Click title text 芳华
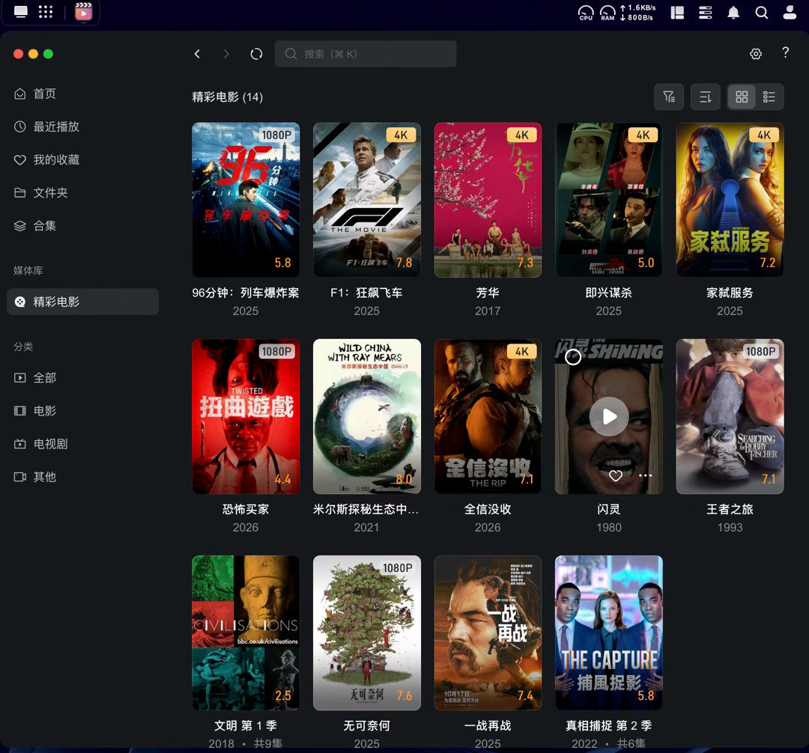 click(488, 293)
